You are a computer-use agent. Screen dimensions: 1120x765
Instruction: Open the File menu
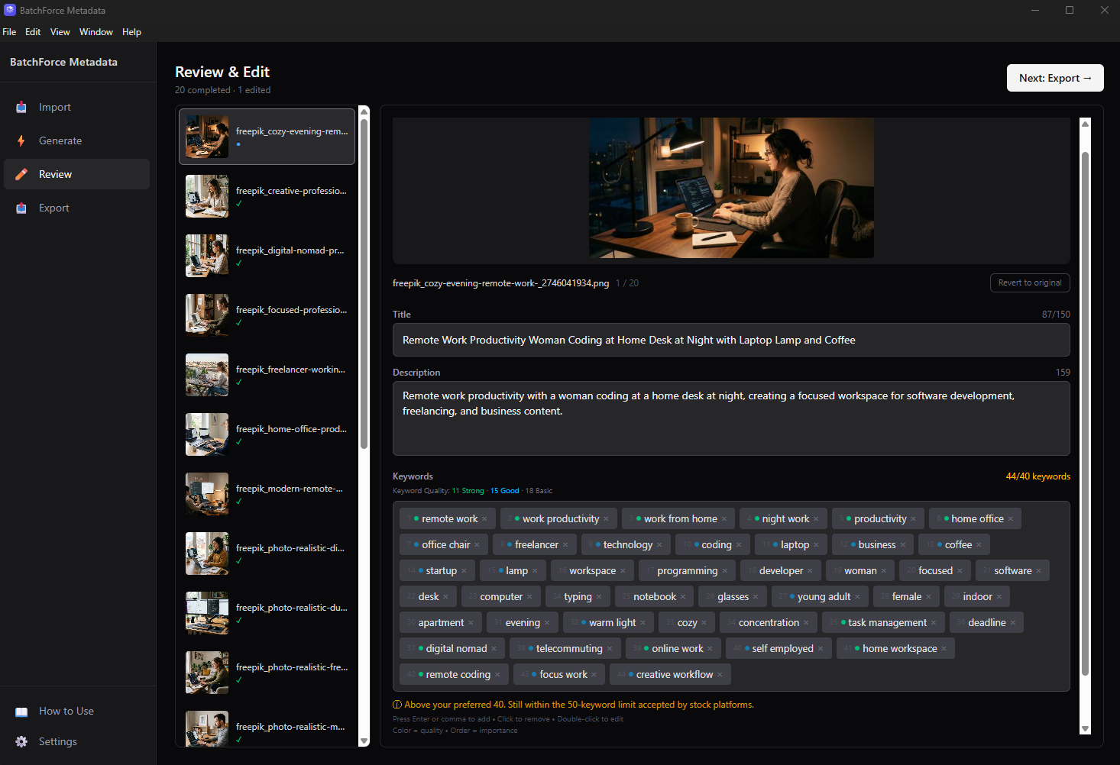point(9,32)
